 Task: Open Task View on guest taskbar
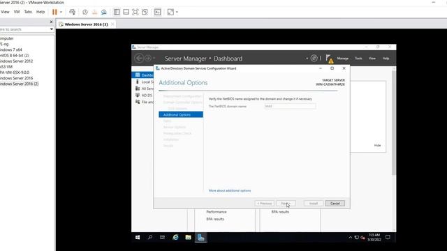click(x=163, y=237)
